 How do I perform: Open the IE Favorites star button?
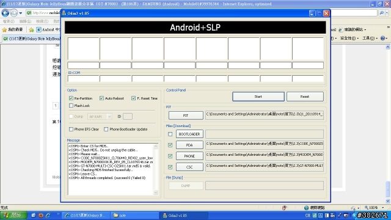click(x=13, y=29)
